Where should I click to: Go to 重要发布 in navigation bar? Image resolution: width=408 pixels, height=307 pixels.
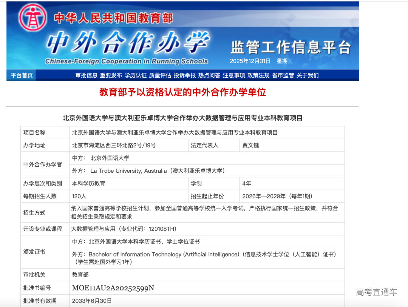[111, 75]
